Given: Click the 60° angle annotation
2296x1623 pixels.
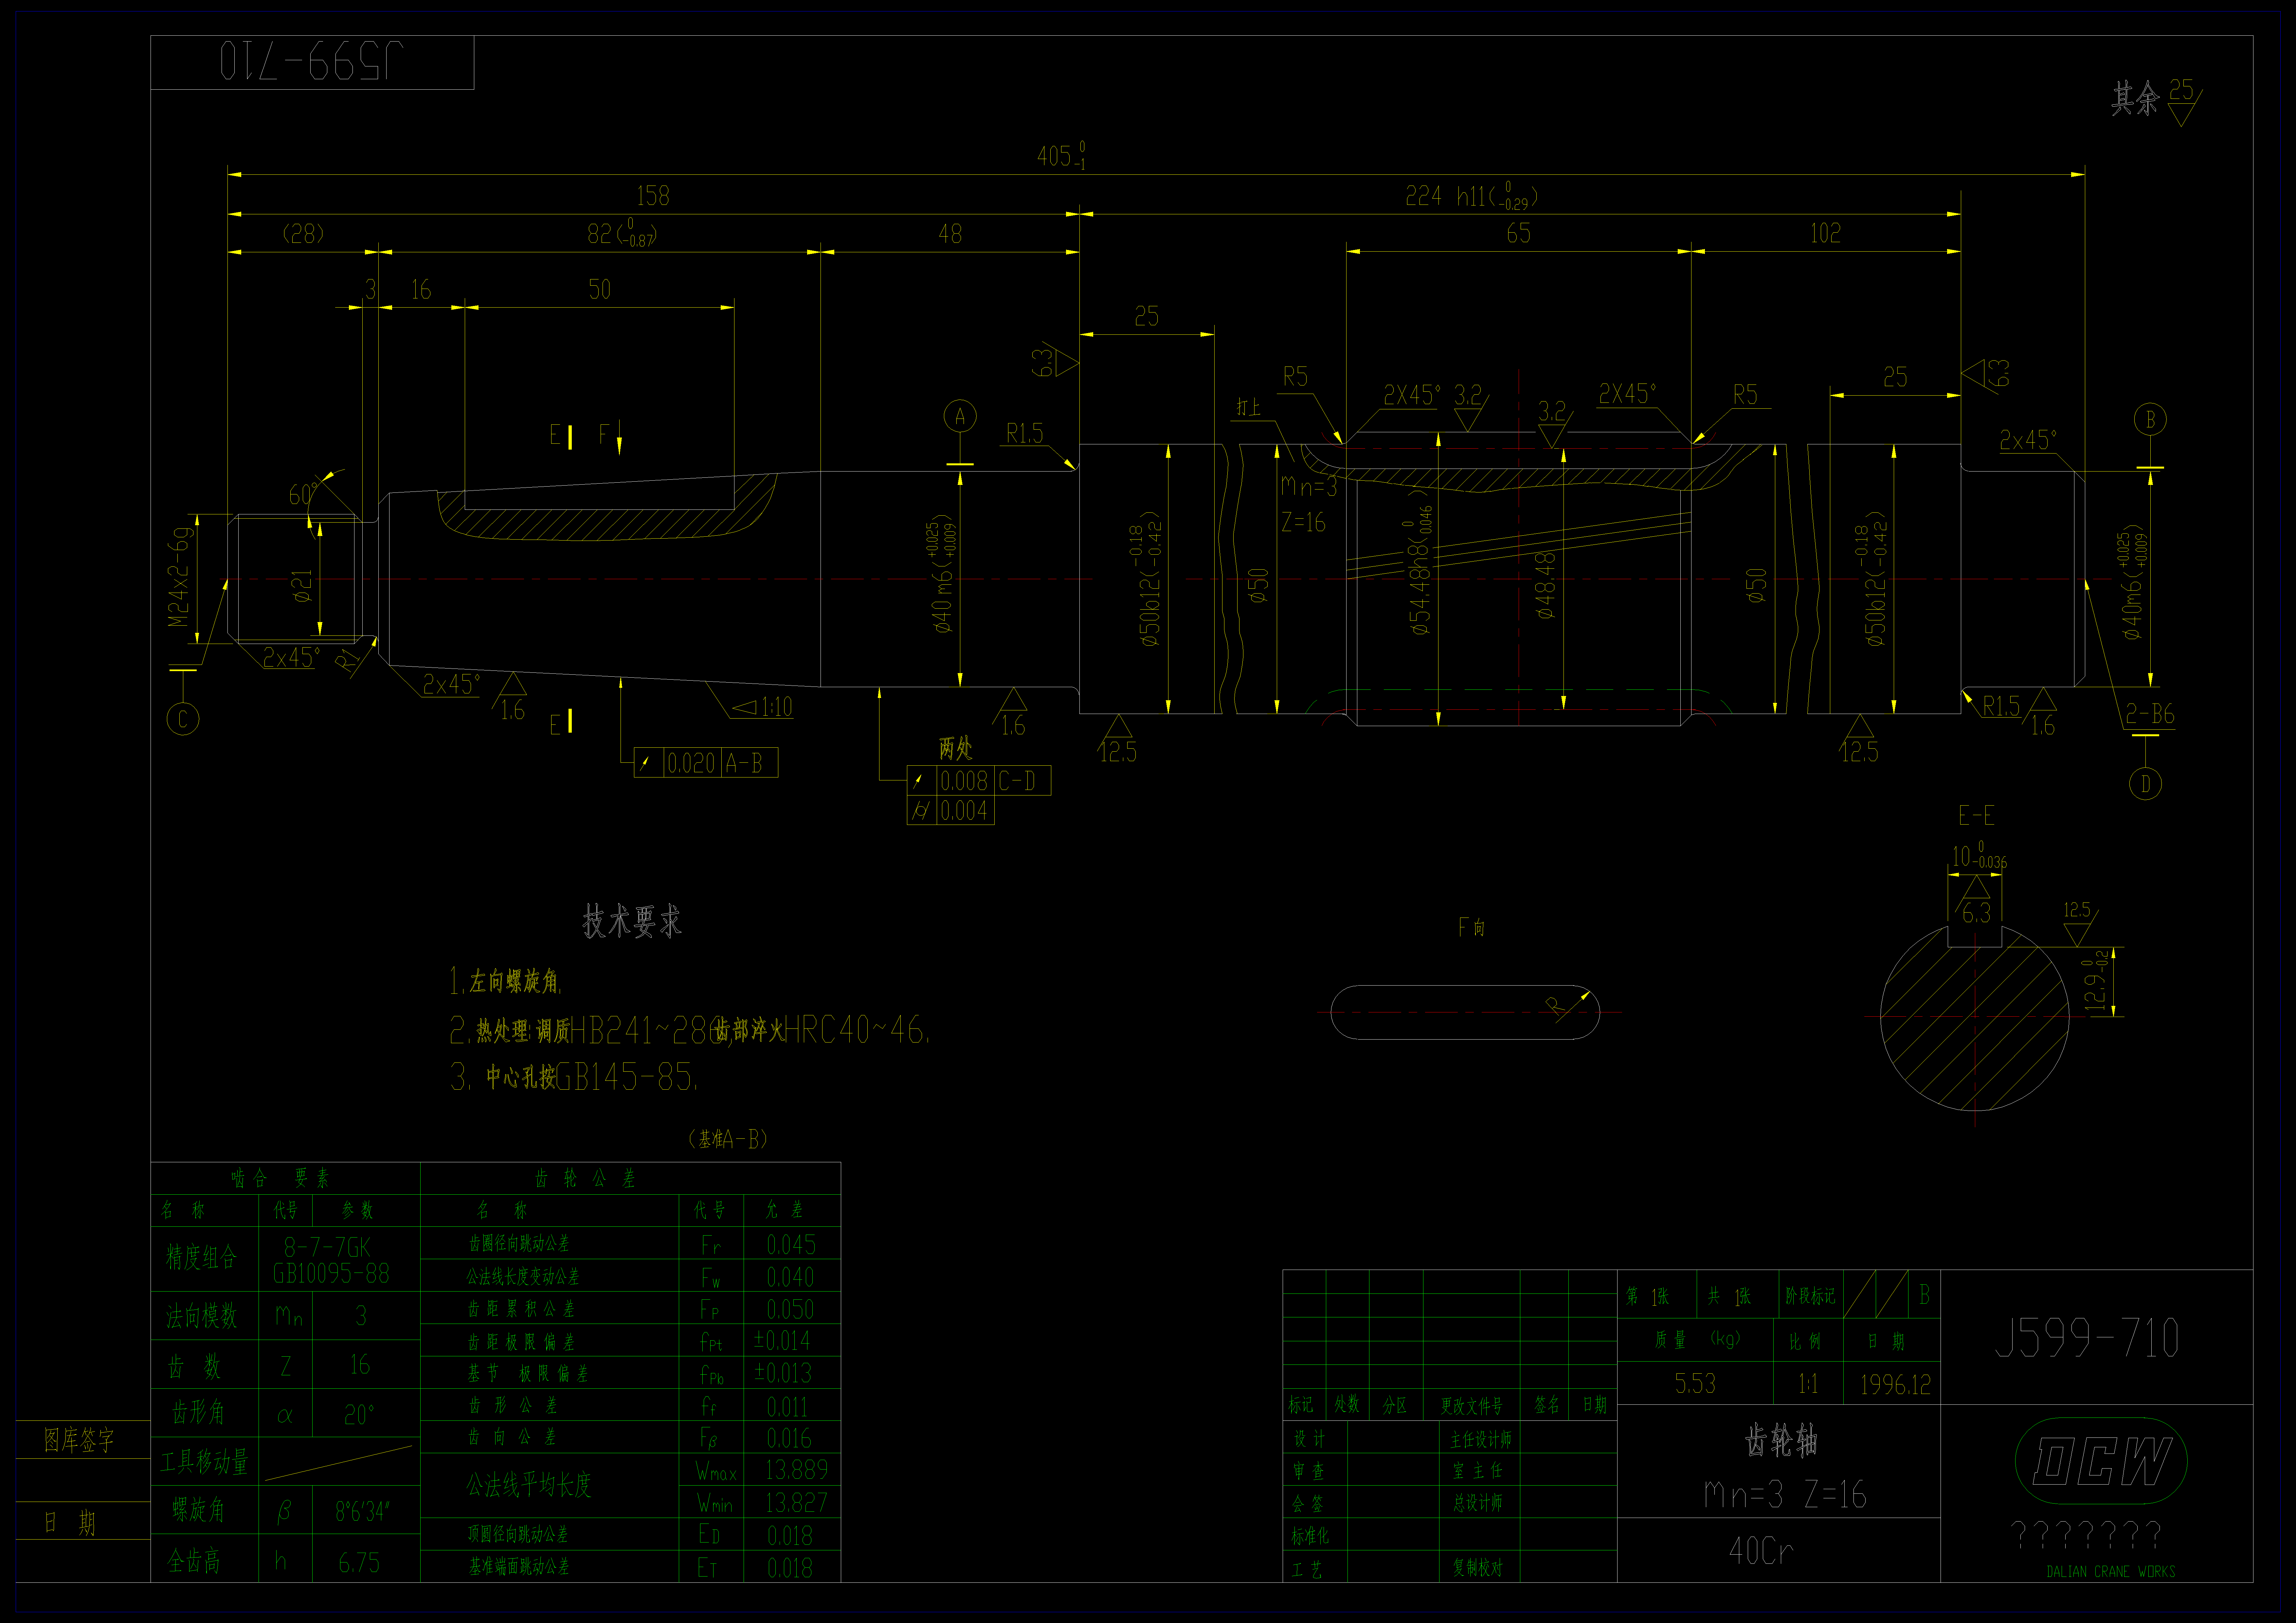Looking at the screenshot, I should 303,494.
